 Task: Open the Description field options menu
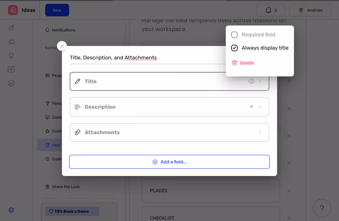point(260,107)
